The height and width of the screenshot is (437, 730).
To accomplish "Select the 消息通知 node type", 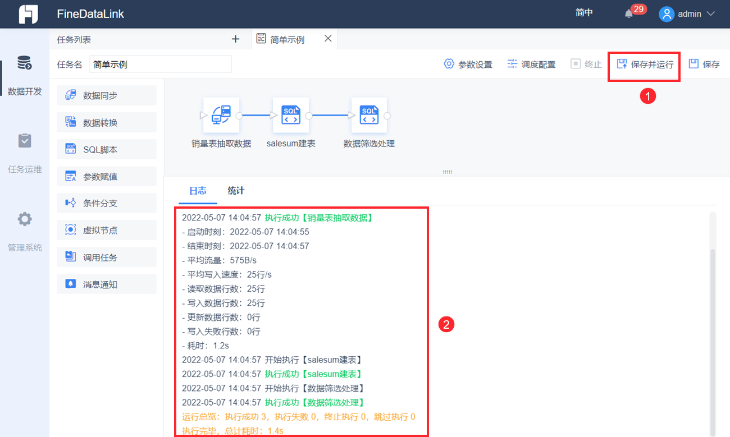I will pyautogui.click(x=107, y=284).
